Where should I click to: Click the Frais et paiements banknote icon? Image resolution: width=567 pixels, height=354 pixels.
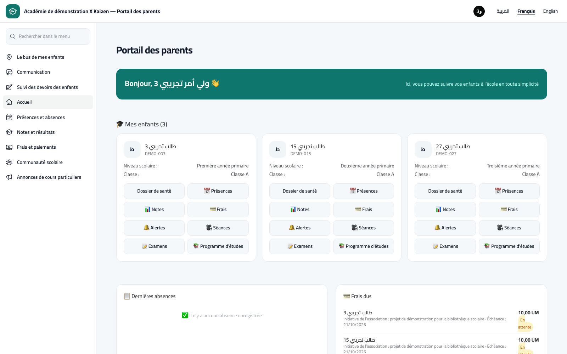pos(9,147)
